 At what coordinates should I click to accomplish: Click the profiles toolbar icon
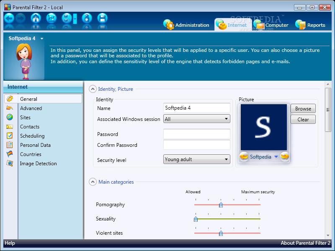click(67, 18)
